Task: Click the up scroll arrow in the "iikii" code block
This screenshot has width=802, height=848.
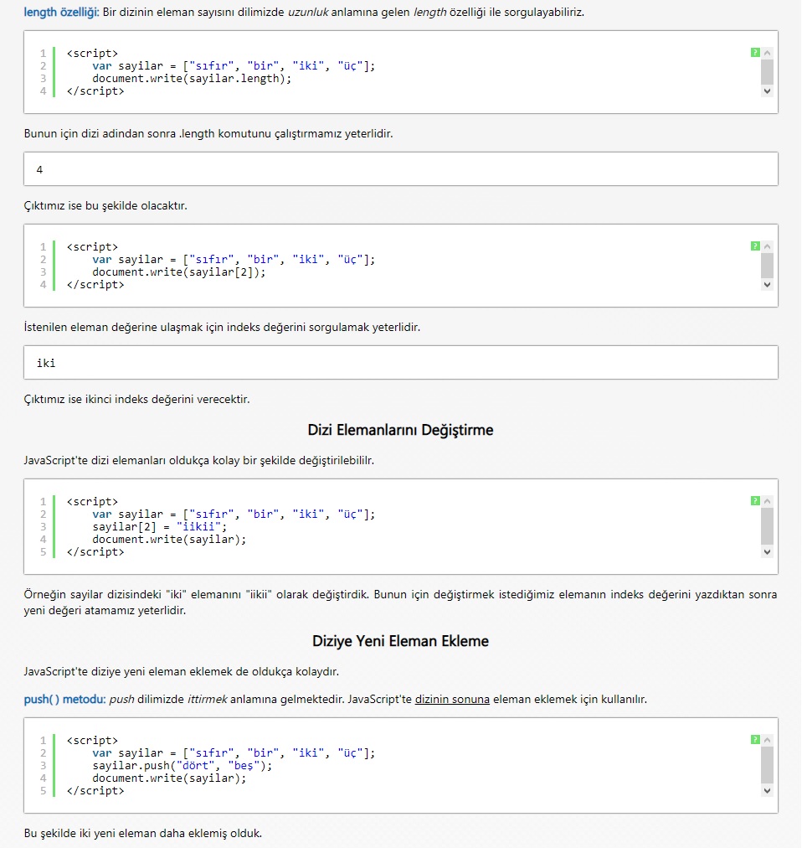Action: (x=767, y=501)
